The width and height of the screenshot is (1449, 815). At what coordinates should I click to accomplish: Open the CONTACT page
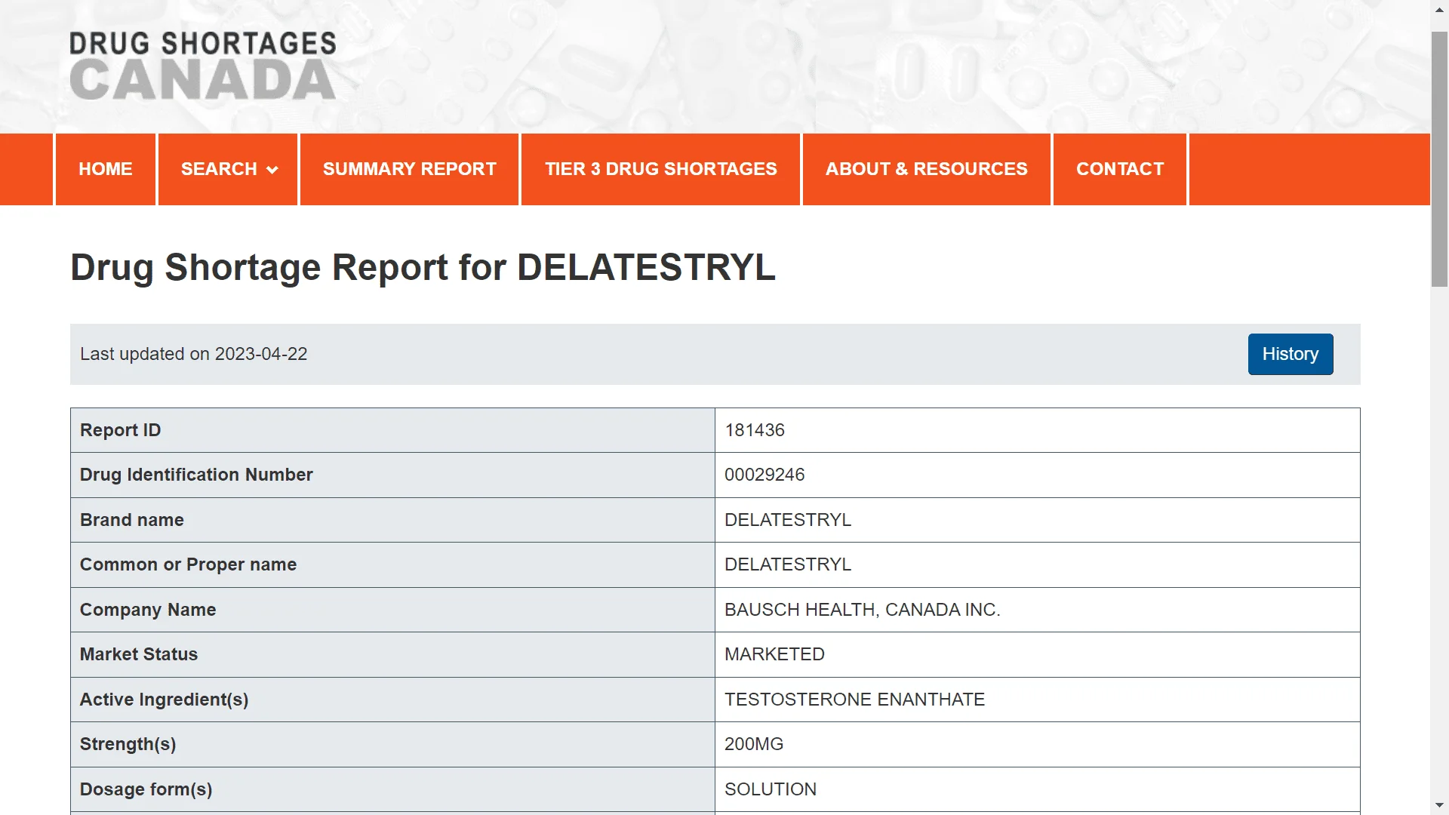tap(1120, 169)
